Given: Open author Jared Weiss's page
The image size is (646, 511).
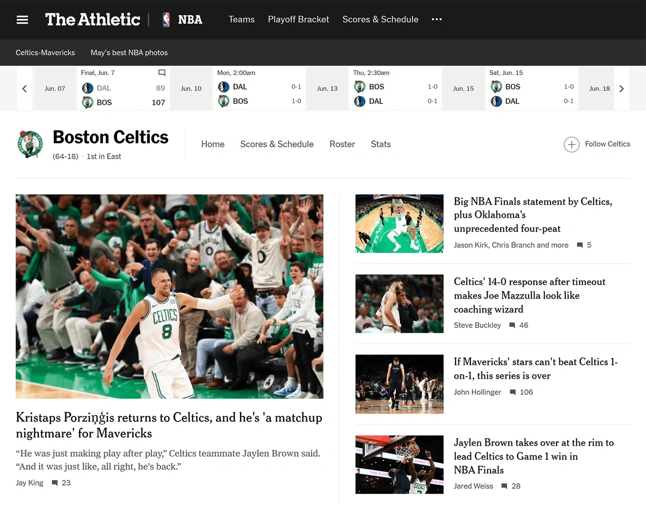Looking at the screenshot, I should pos(473,486).
